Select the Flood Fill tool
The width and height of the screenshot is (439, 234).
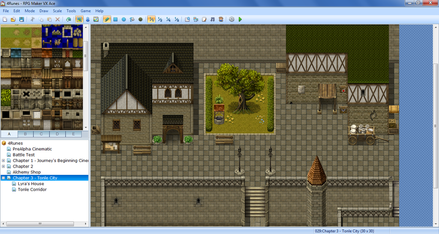click(132, 19)
